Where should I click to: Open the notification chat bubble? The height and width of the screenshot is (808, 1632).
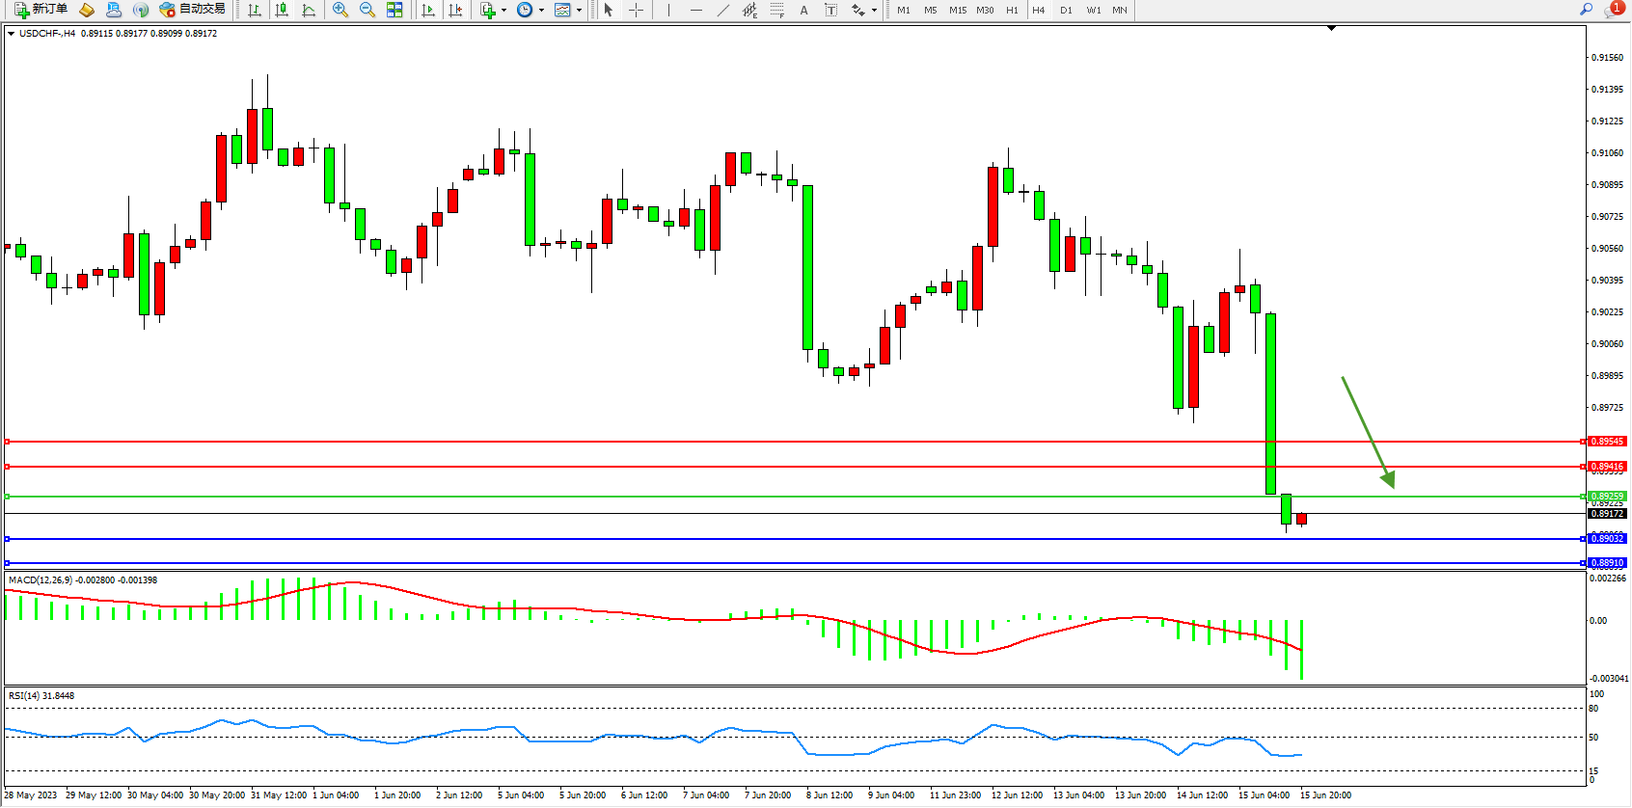1614,10
